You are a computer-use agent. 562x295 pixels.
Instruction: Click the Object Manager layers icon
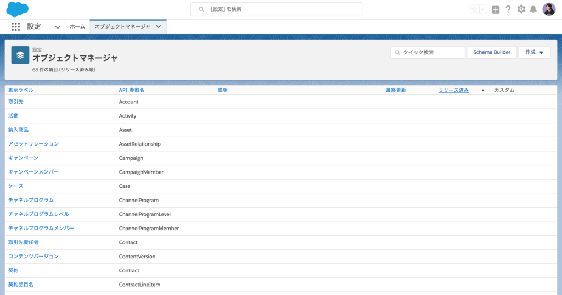(x=20, y=55)
